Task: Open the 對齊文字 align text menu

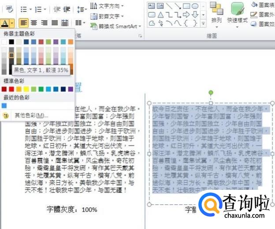Action: (x=107, y=16)
